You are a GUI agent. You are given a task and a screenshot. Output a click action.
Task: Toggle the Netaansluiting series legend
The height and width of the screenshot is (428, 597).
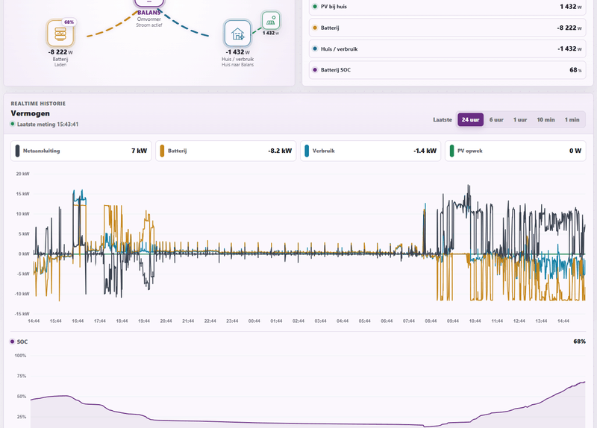pos(81,151)
